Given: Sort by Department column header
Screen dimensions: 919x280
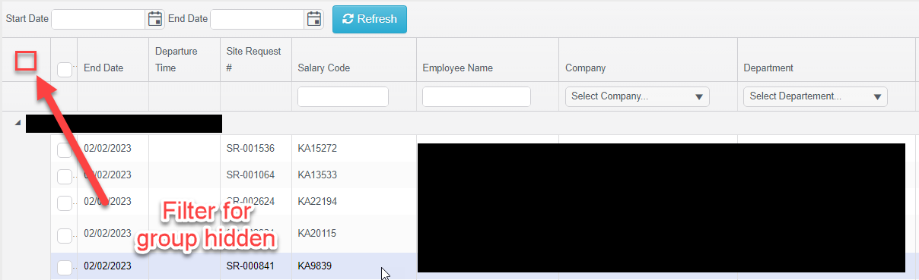Looking at the screenshot, I should click(768, 68).
